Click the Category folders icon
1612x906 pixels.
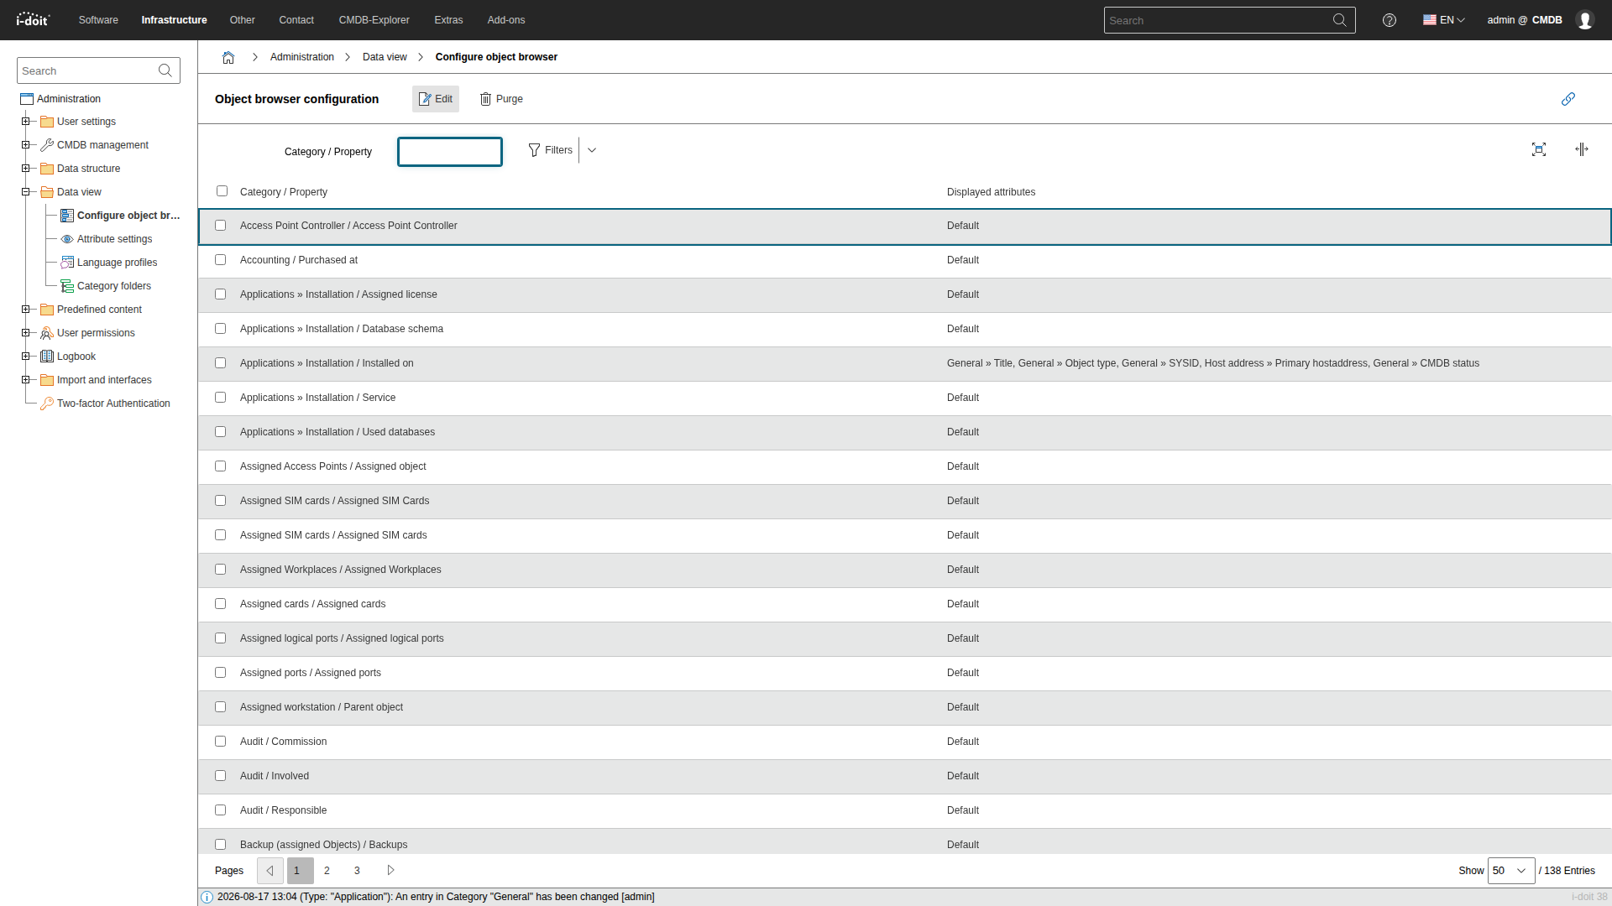click(x=67, y=286)
